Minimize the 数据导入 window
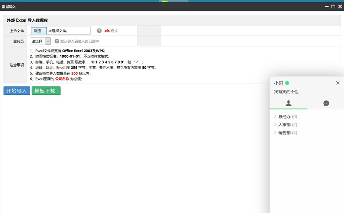 (x=327, y=6)
